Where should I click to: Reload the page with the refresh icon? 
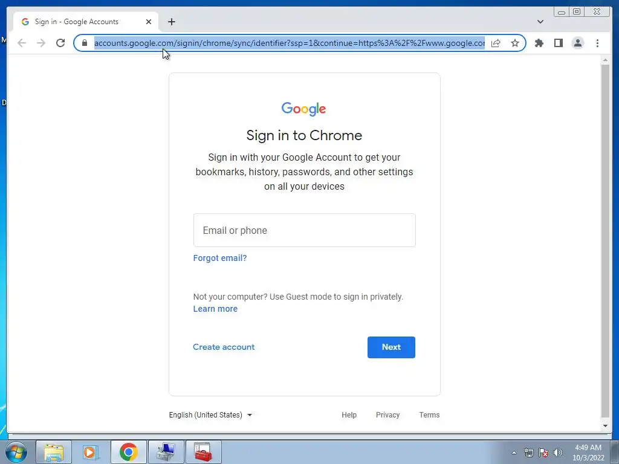(x=60, y=43)
